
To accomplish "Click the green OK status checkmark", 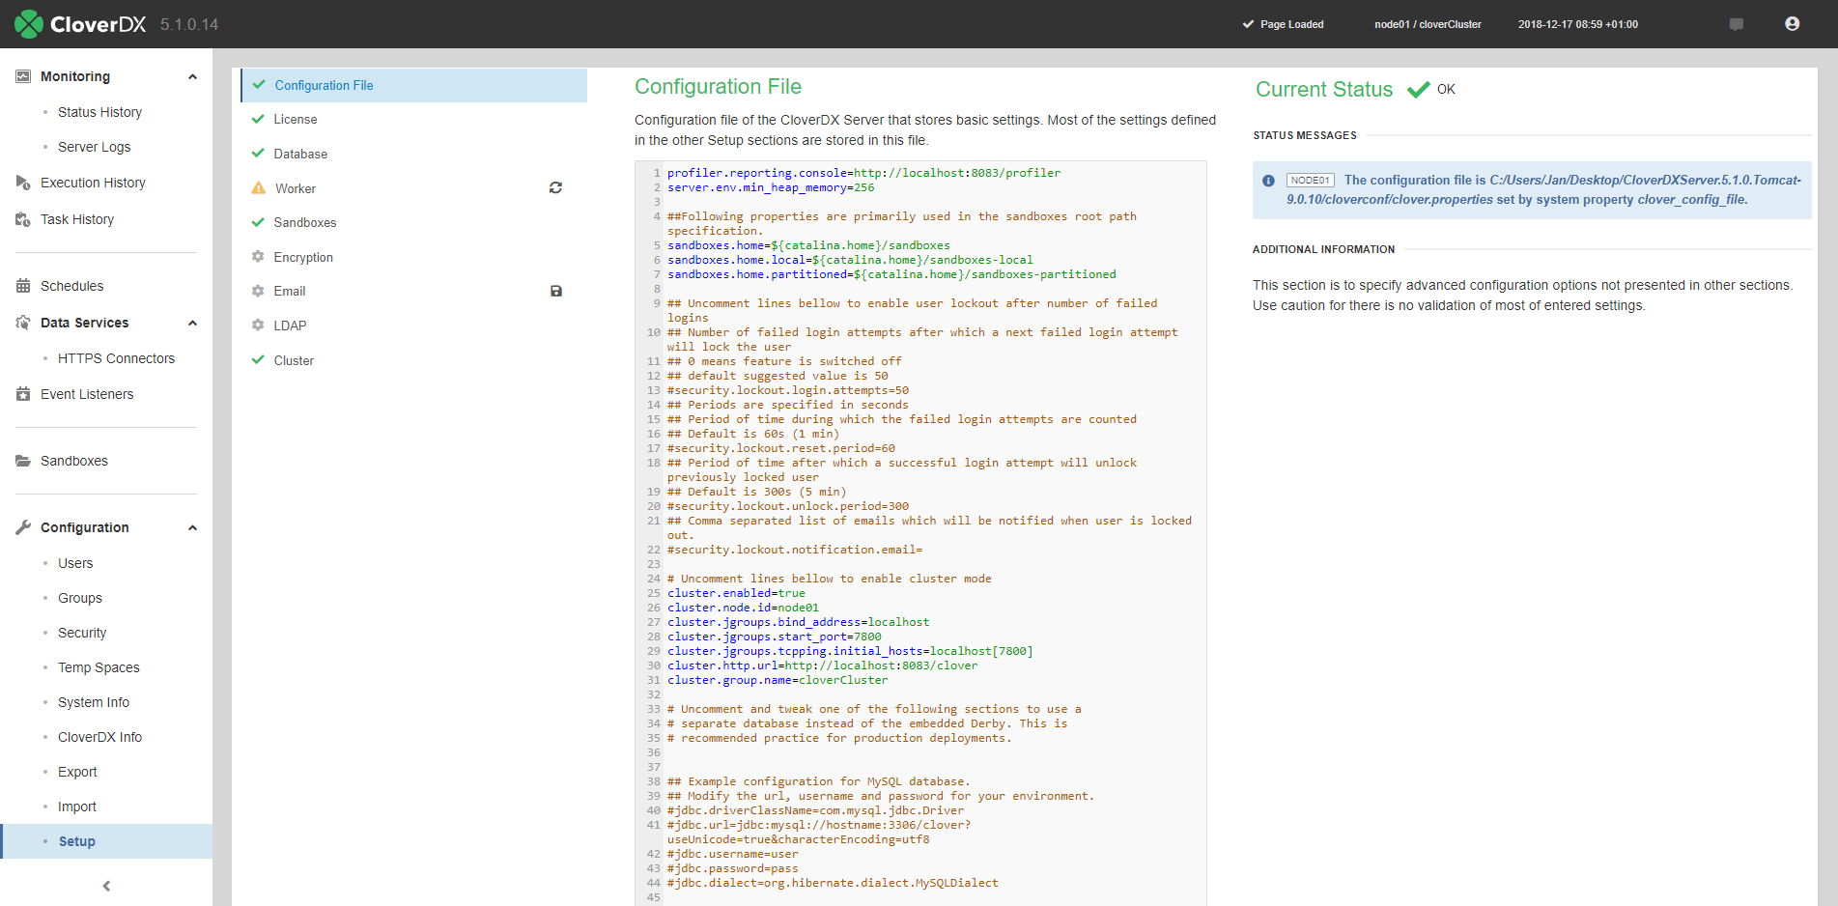I will pyautogui.click(x=1418, y=90).
